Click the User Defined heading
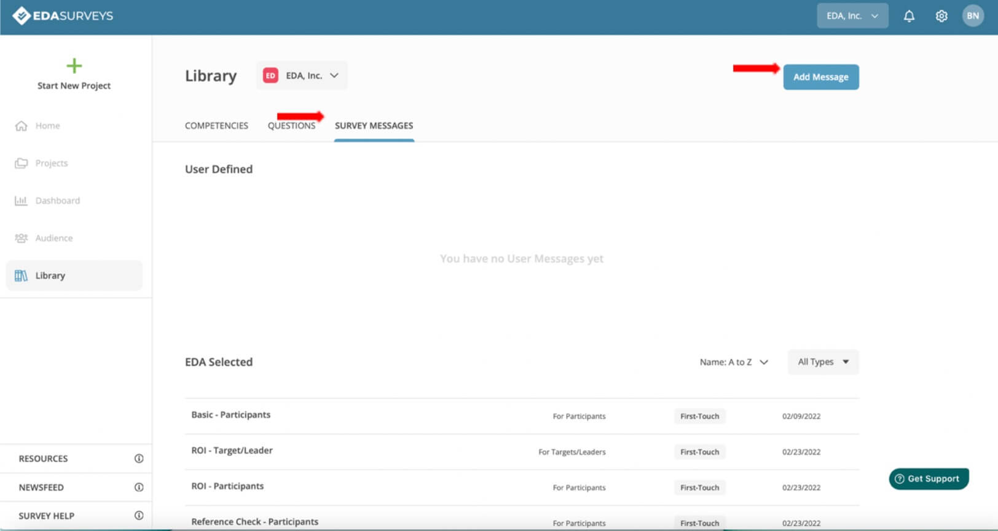 click(x=219, y=169)
